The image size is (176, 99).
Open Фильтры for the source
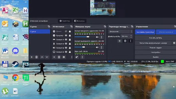point(79,21)
